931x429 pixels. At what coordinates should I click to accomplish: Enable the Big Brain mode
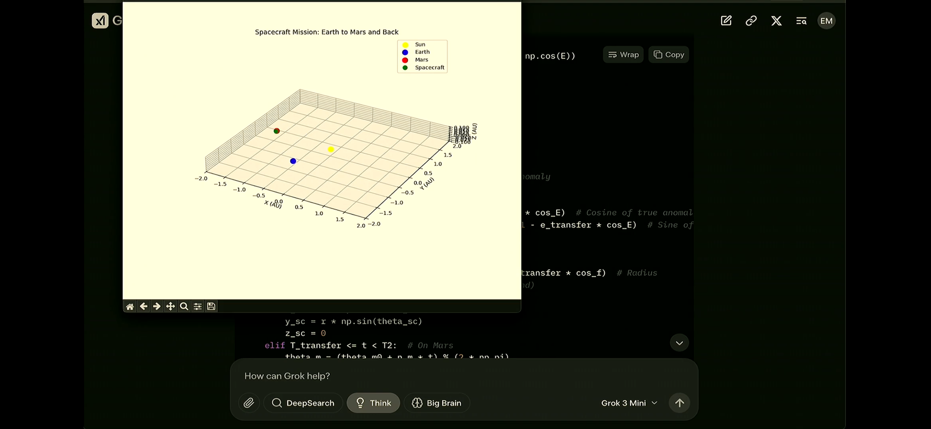[437, 403]
